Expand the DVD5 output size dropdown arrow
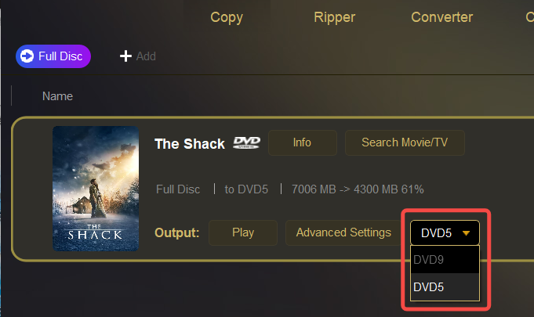This screenshot has height=317, width=534. click(x=467, y=232)
